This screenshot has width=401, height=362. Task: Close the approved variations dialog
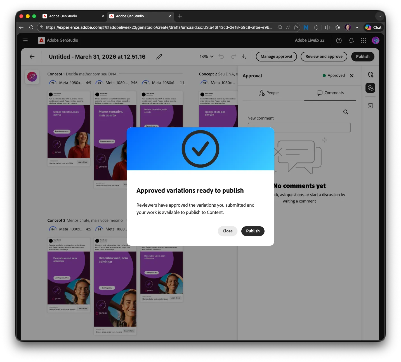pyautogui.click(x=228, y=231)
